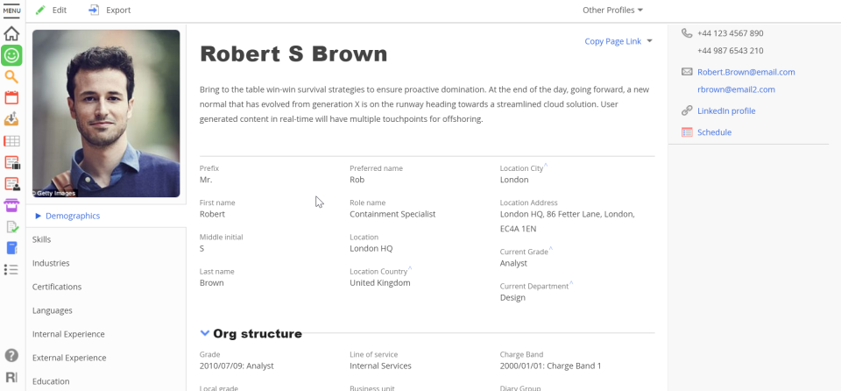The height and width of the screenshot is (391, 841).
Task: Expand the Copy Page Link dropdown arrow
Action: point(649,41)
